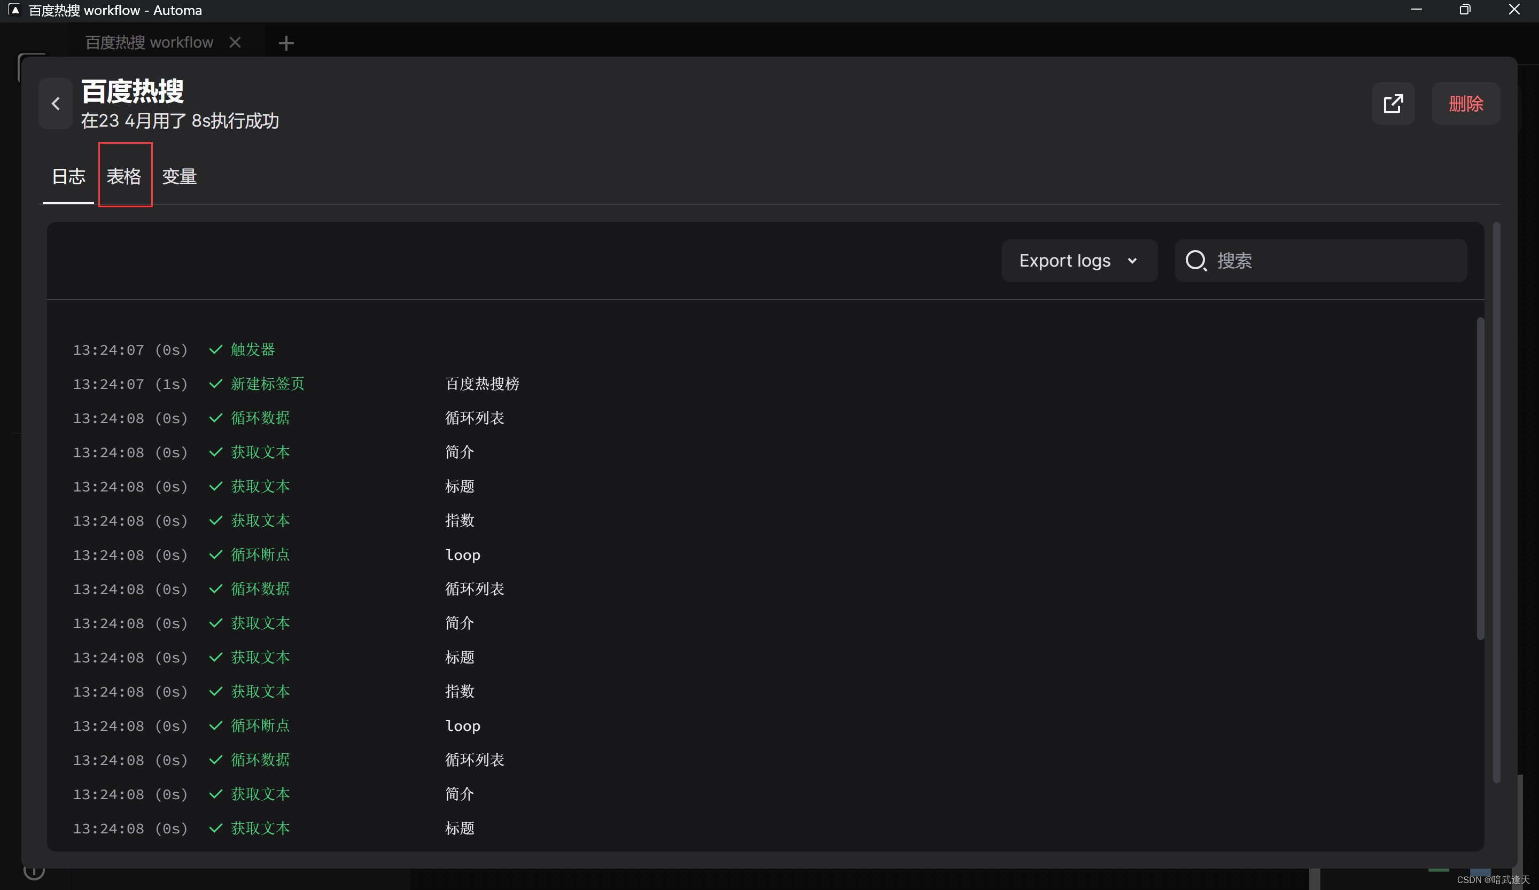Click the 在23 4月用了 8s执行成功 status text
This screenshot has height=890, width=1539.
tap(180, 121)
